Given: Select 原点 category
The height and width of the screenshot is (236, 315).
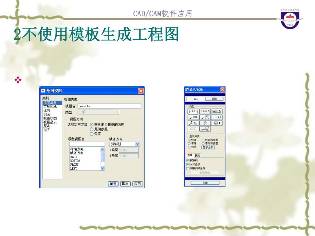Looking at the screenshot, I should [x=52, y=126].
